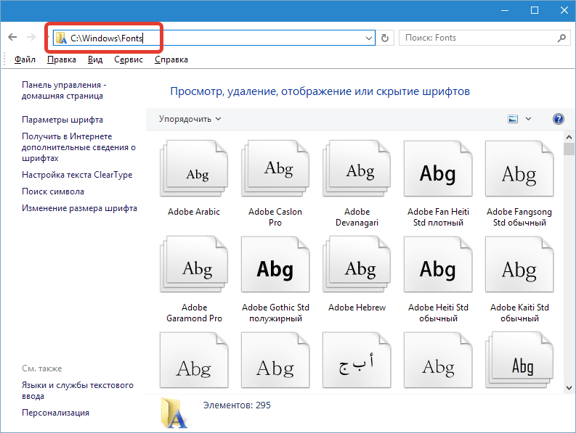
Task: Open Языки и службы текстового ввода link
Action: (78, 390)
